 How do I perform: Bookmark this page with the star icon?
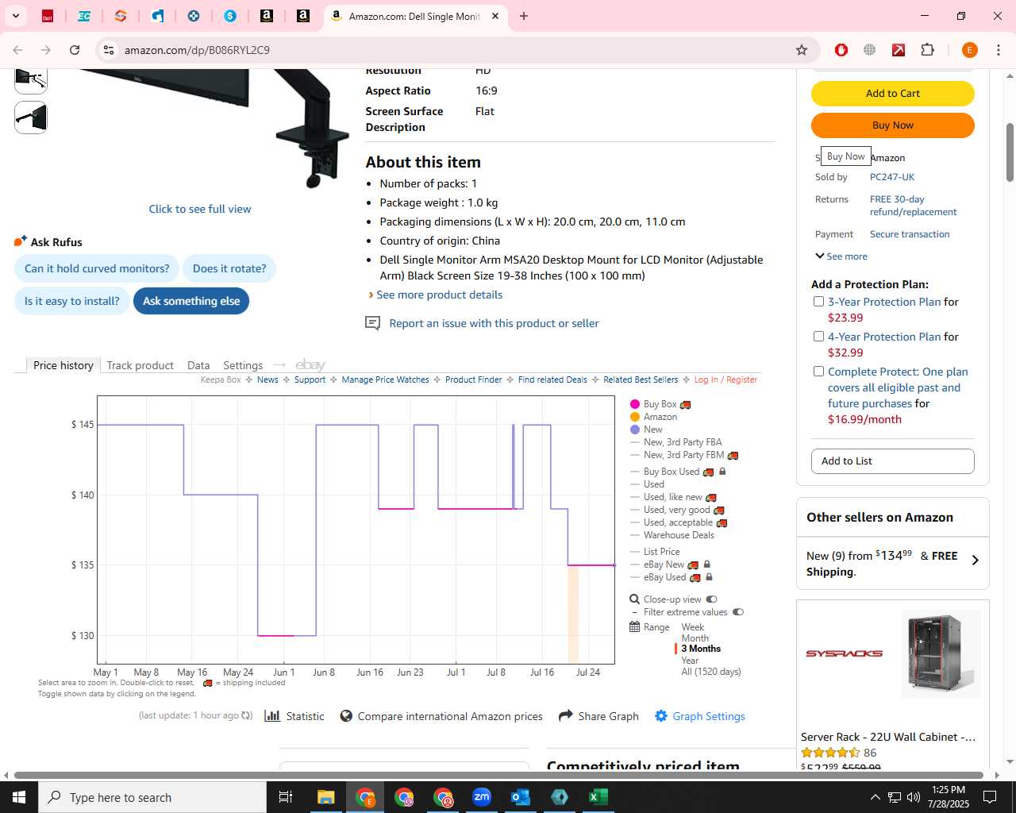click(x=802, y=50)
